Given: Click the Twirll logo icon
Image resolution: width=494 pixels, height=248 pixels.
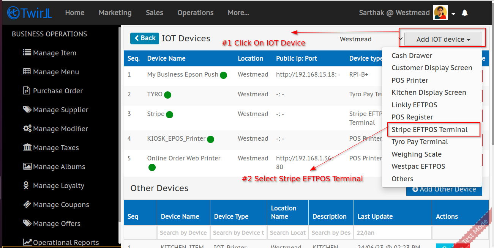Looking at the screenshot, I should pos(14,13).
